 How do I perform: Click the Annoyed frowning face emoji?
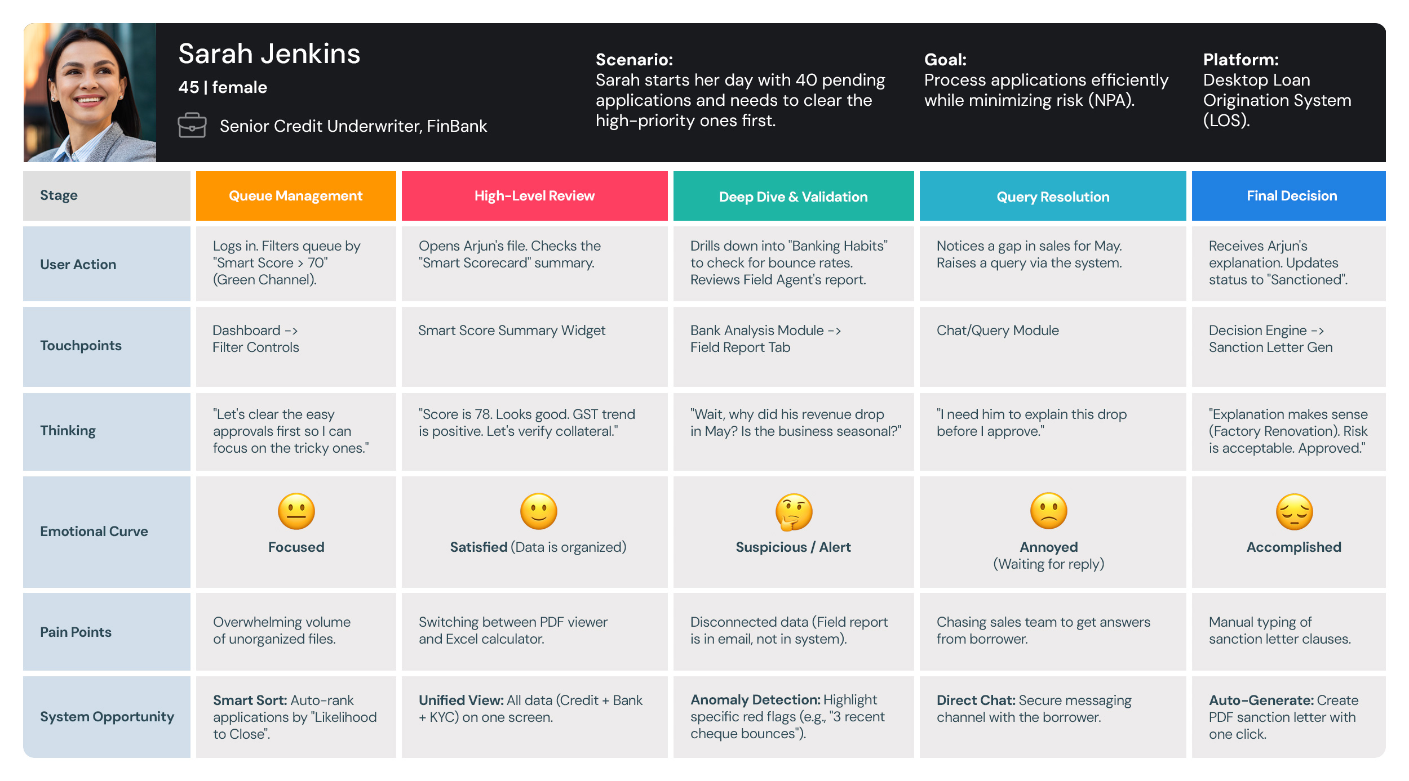[1048, 511]
